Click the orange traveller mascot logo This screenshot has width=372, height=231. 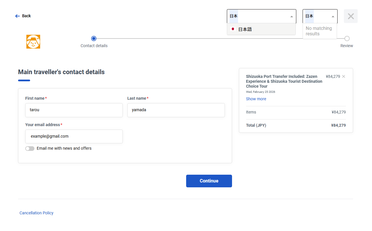[x=33, y=42]
